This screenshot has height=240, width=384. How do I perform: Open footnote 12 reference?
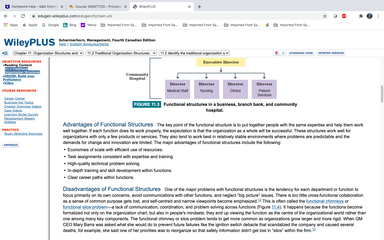point(259,200)
